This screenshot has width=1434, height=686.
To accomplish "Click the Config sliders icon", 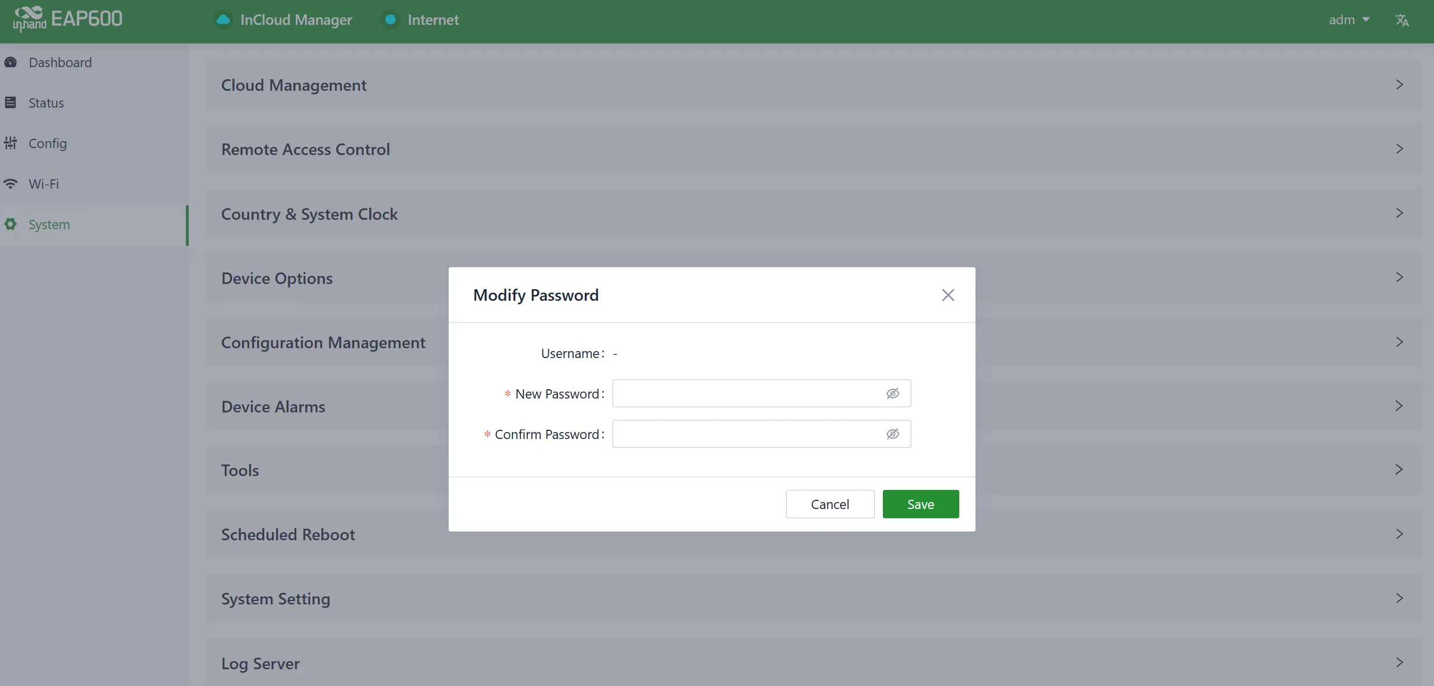I will click(10, 143).
